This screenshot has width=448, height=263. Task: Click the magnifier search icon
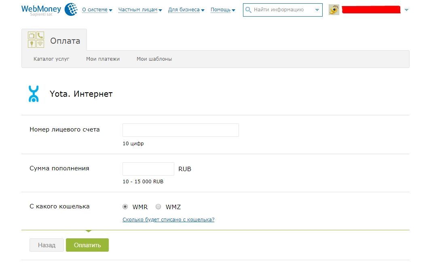tap(248, 10)
